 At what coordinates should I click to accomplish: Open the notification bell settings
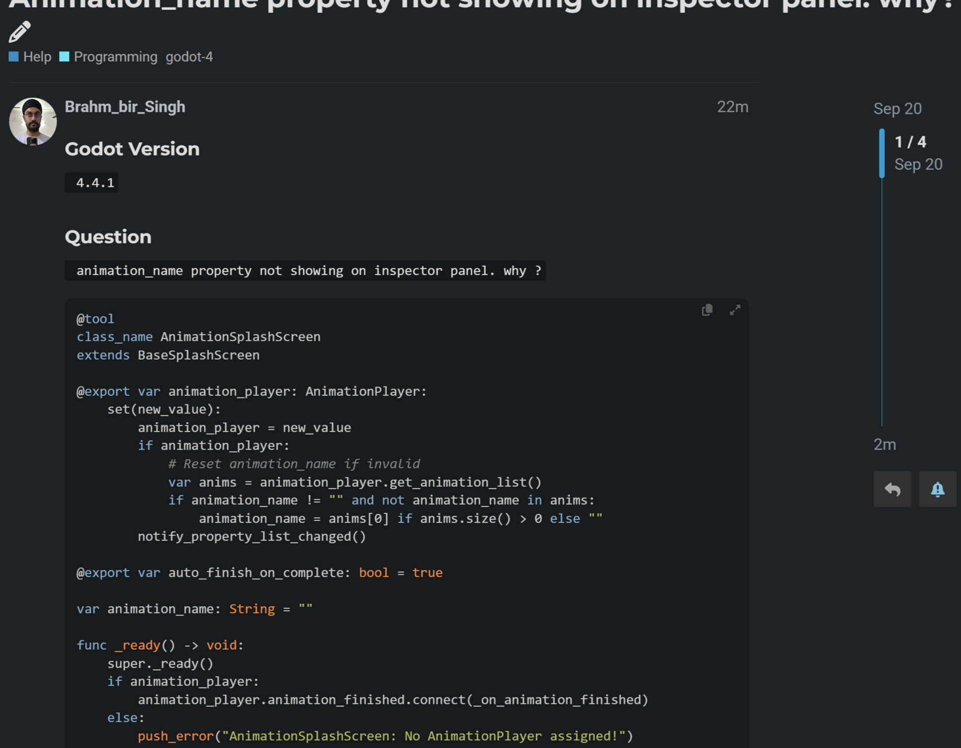coord(937,489)
